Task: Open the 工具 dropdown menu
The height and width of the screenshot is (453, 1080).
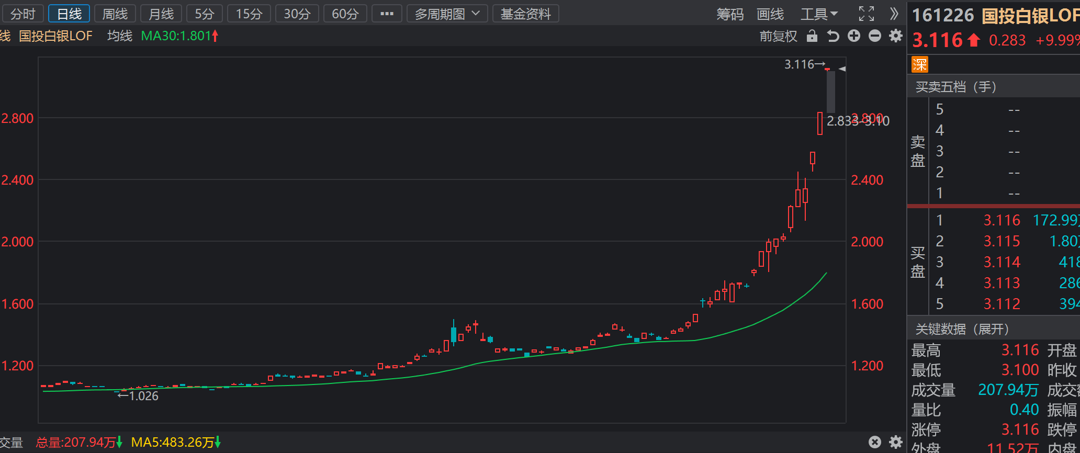Action: pyautogui.click(x=819, y=14)
